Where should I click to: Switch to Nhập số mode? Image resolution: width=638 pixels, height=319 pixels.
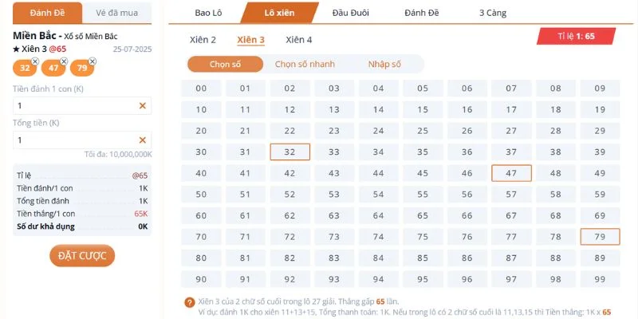tap(384, 65)
